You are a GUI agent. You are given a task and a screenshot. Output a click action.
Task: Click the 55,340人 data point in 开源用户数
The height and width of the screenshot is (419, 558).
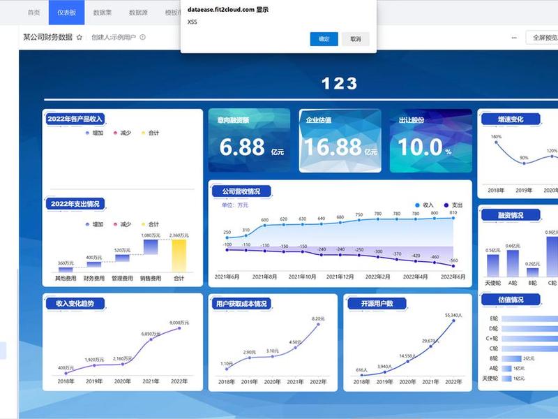click(454, 321)
